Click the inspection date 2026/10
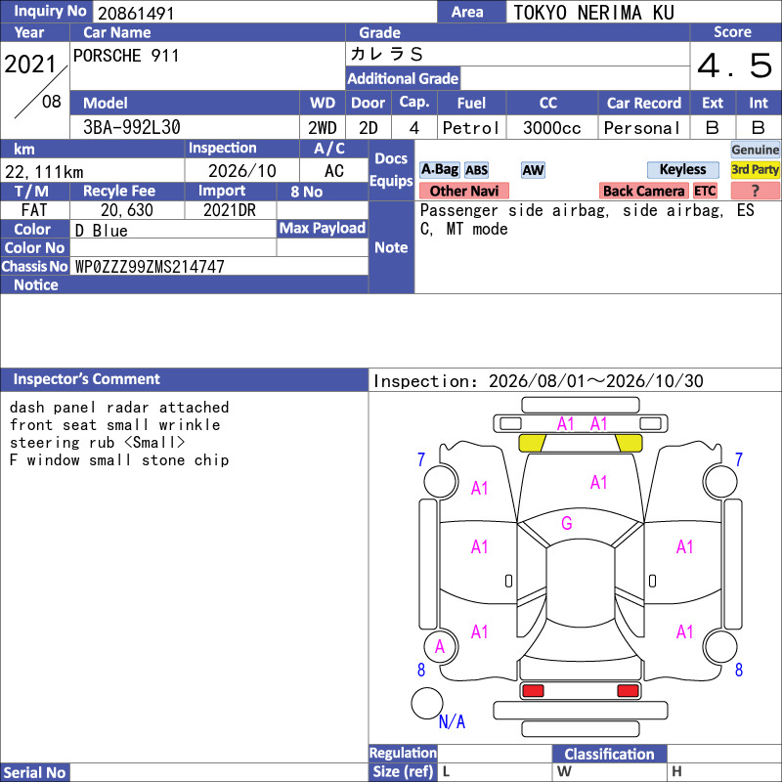 point(241,171)
